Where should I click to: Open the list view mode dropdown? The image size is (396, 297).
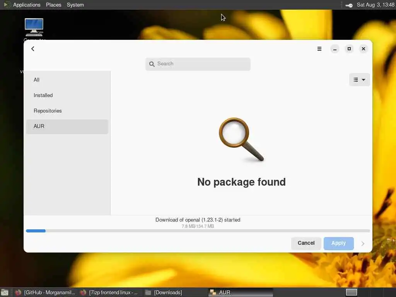[359, 80]
